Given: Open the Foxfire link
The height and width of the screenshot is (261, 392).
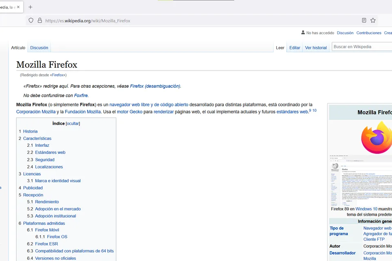Looking at the screenshot, I should click(x=81, y=95).
